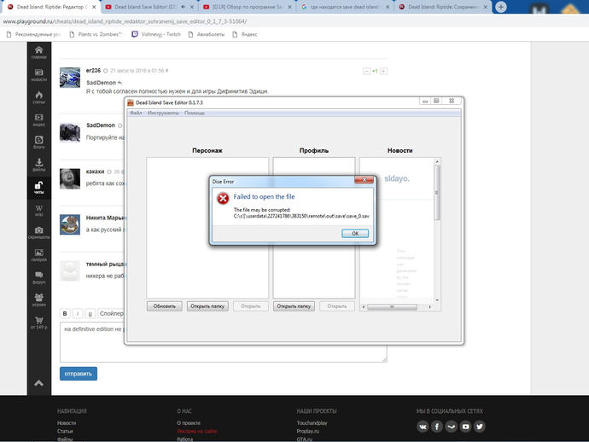
Task: Open the Vishnevyj - Twitch bookmark
Action: pos(157,34)
